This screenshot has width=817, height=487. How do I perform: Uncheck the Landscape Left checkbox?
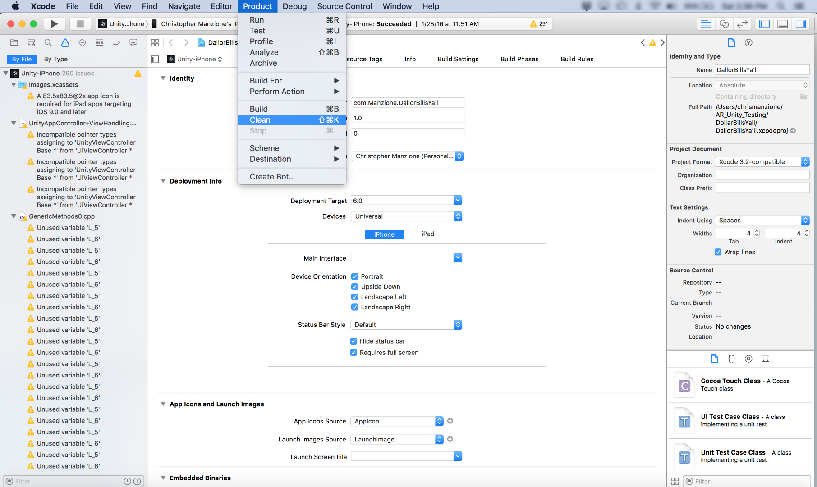pos(354,297)
